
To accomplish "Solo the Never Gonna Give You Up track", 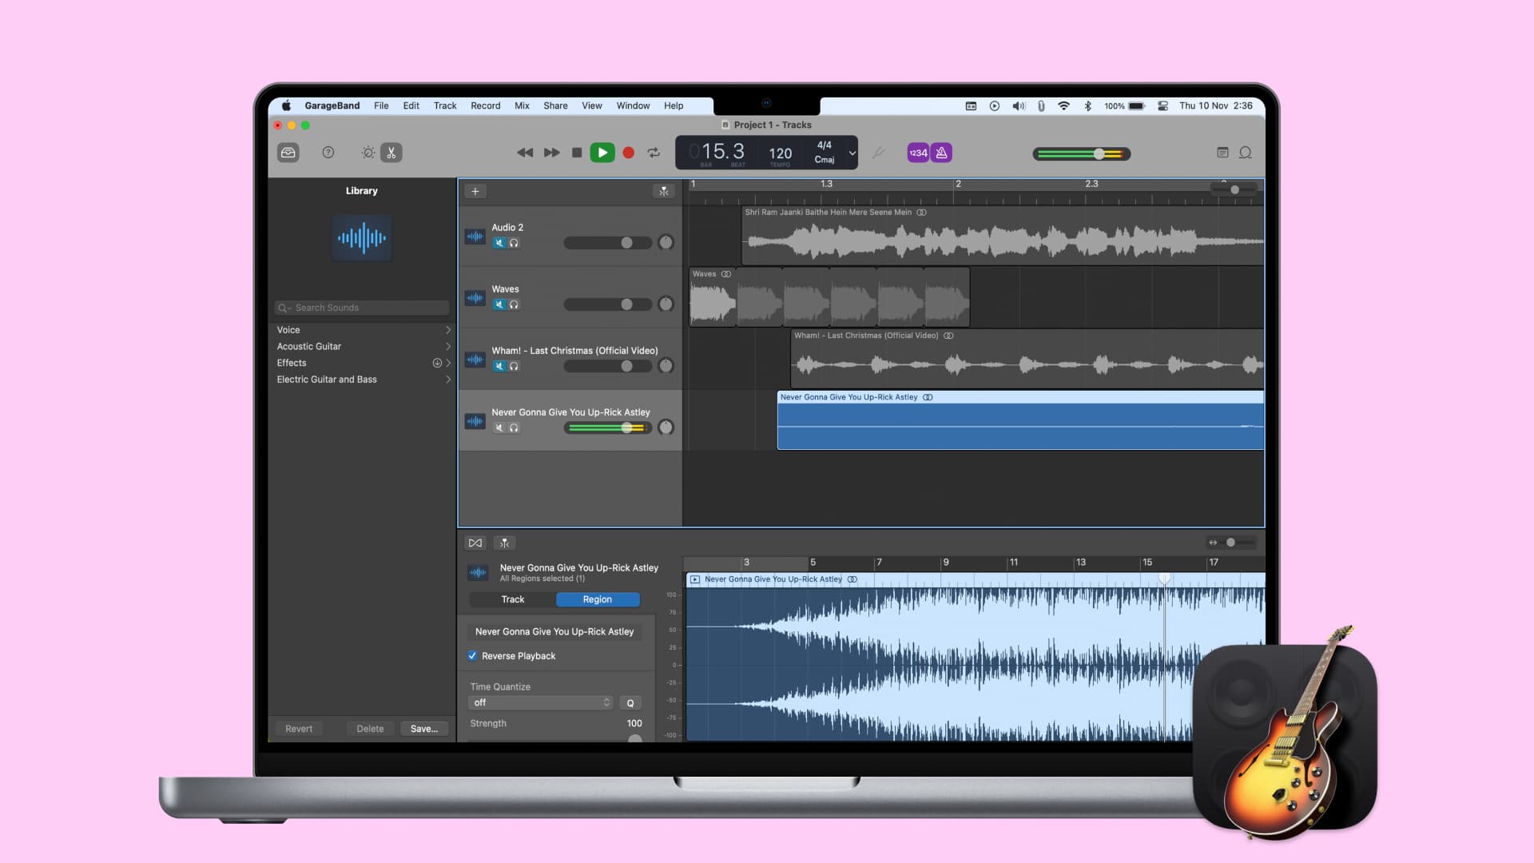I will [x=514, y=428].
